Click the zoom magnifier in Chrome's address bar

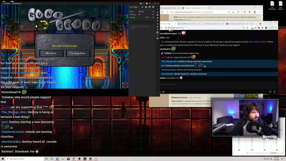tap(244, 28)
